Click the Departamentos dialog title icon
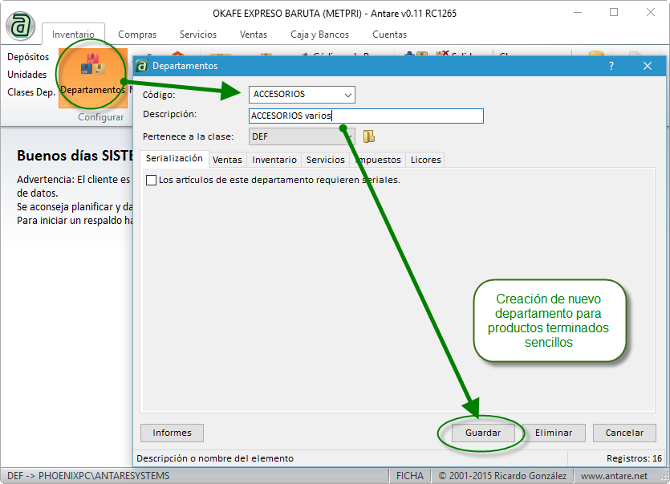 tap(142, 66)
